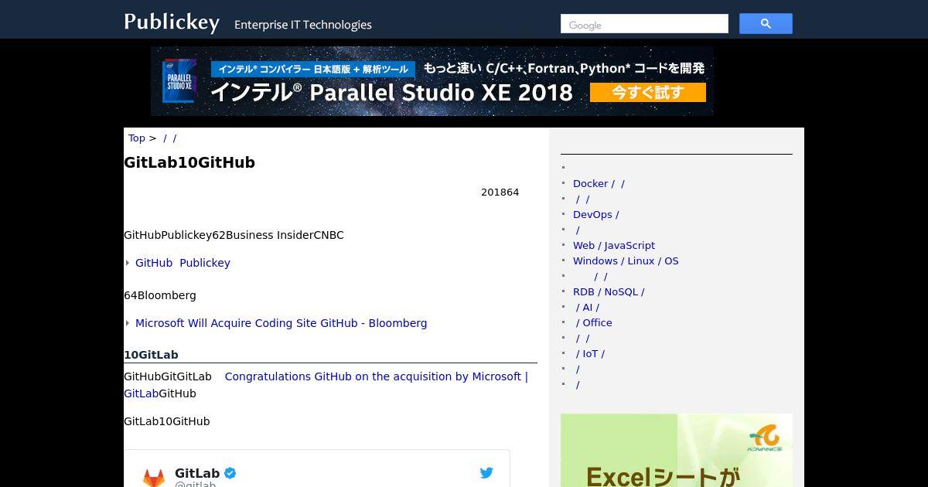Click the arrow bullet before Bloomberg link

click(128, 323)
